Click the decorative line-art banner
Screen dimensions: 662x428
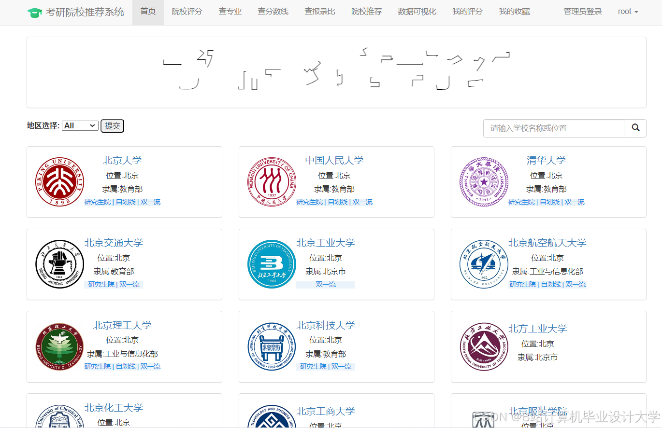(336, 72)
